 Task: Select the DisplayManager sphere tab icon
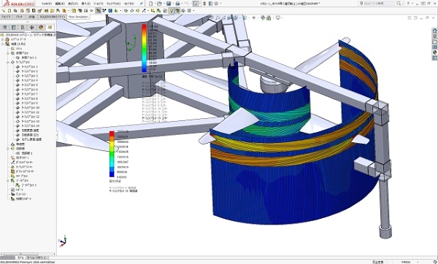41,28
